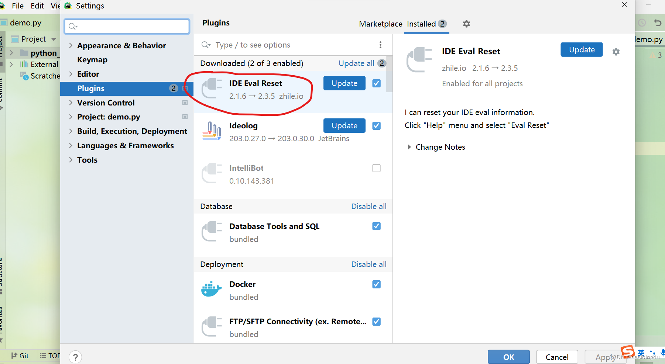This screenshot has height=364, width=665.
Task: Click the undo arrow in main window toolbar
Action: [x=658, y=23]
